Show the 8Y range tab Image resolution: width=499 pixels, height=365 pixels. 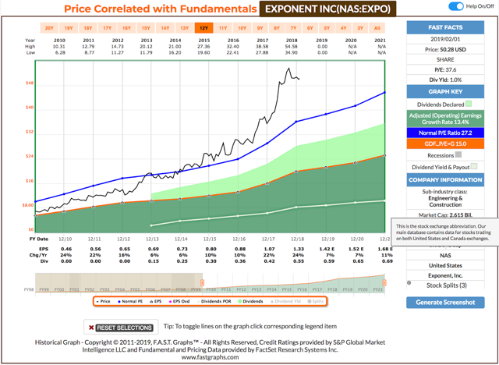[x=277, y=28]
